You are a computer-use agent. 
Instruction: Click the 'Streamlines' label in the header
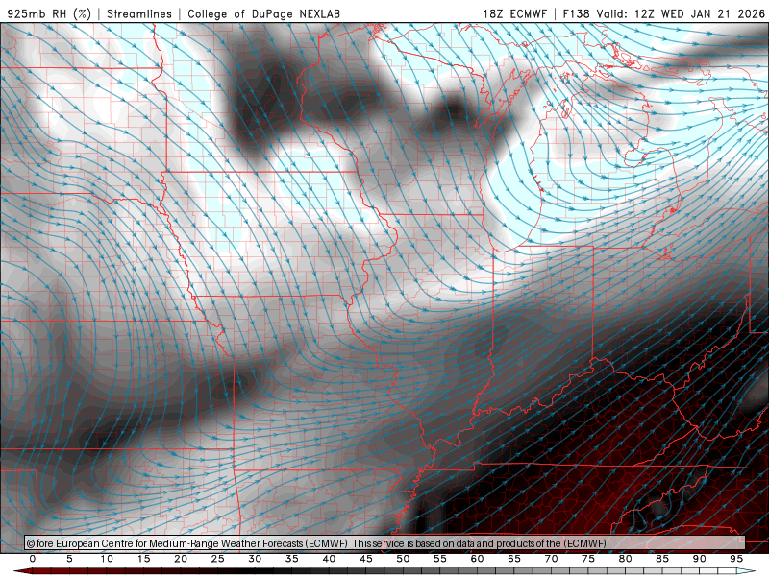[x=139, y=13]
